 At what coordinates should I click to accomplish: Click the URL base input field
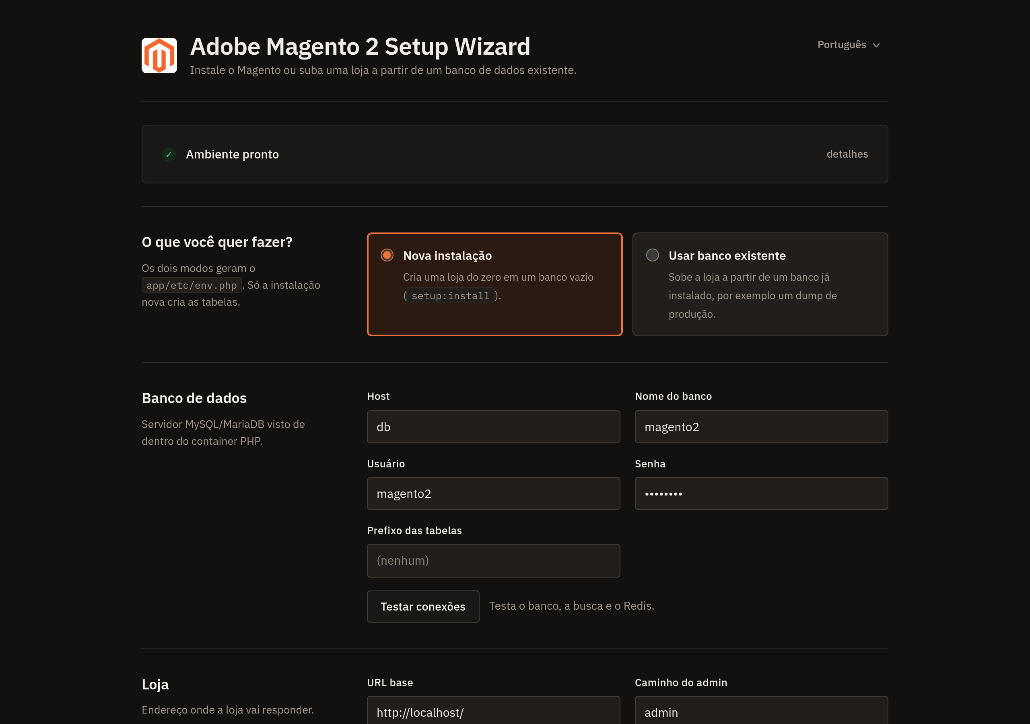(493, 710)
